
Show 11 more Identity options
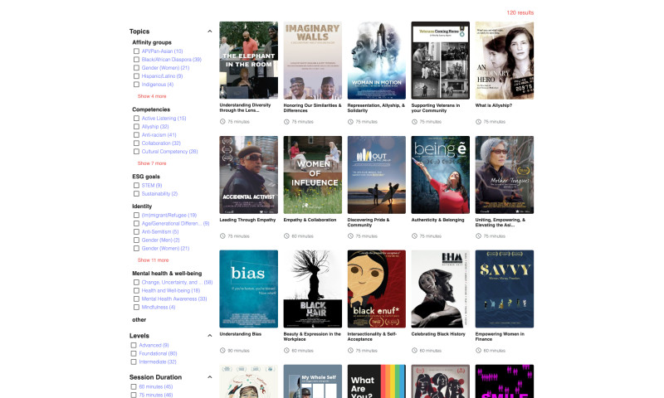point(153,260)
